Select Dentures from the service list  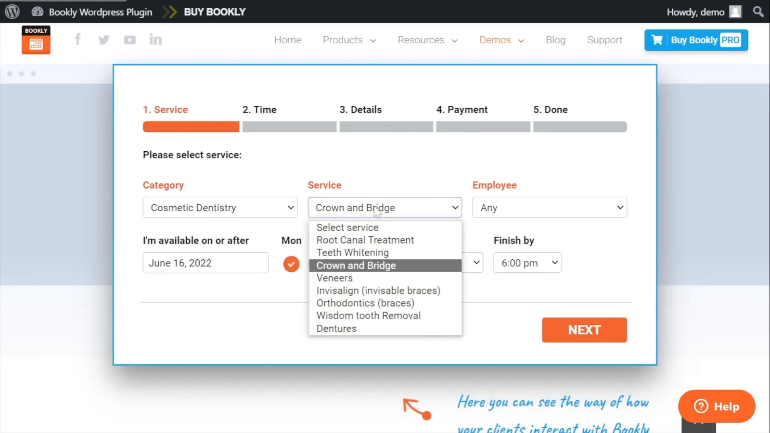(x=385, y=329)
